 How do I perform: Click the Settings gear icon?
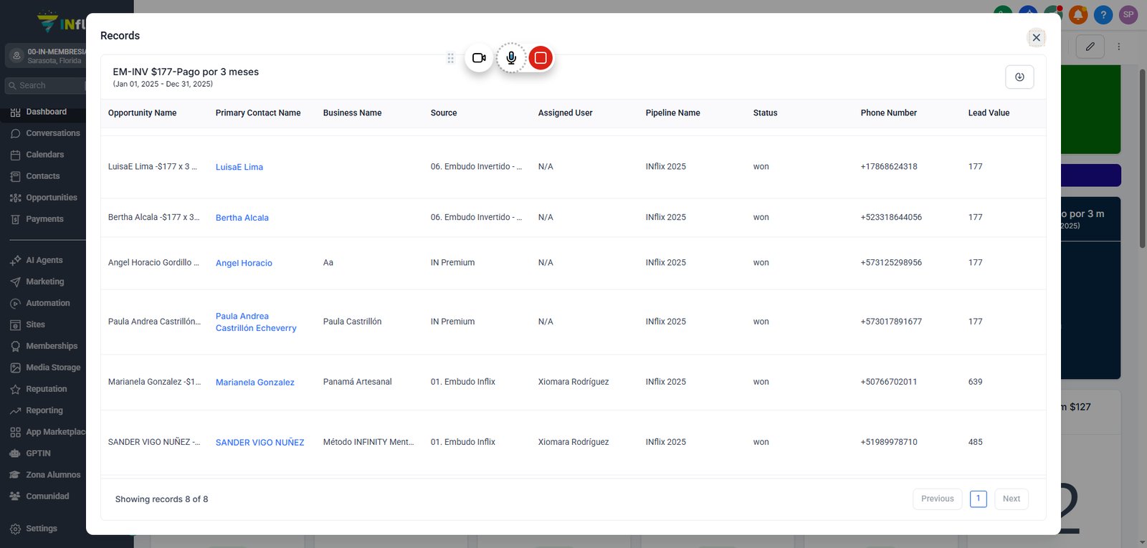(15, 529)
